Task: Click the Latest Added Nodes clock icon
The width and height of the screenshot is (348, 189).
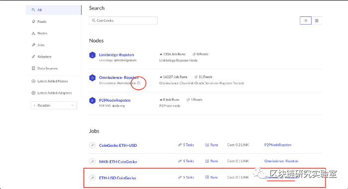Action: click(x=33, y=81)
